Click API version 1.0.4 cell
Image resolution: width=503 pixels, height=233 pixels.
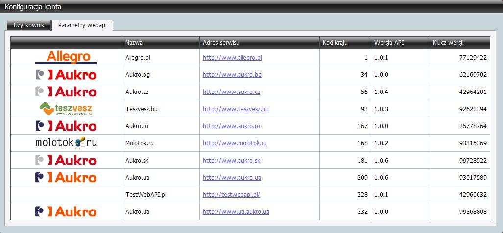click(x=400, y=92)
